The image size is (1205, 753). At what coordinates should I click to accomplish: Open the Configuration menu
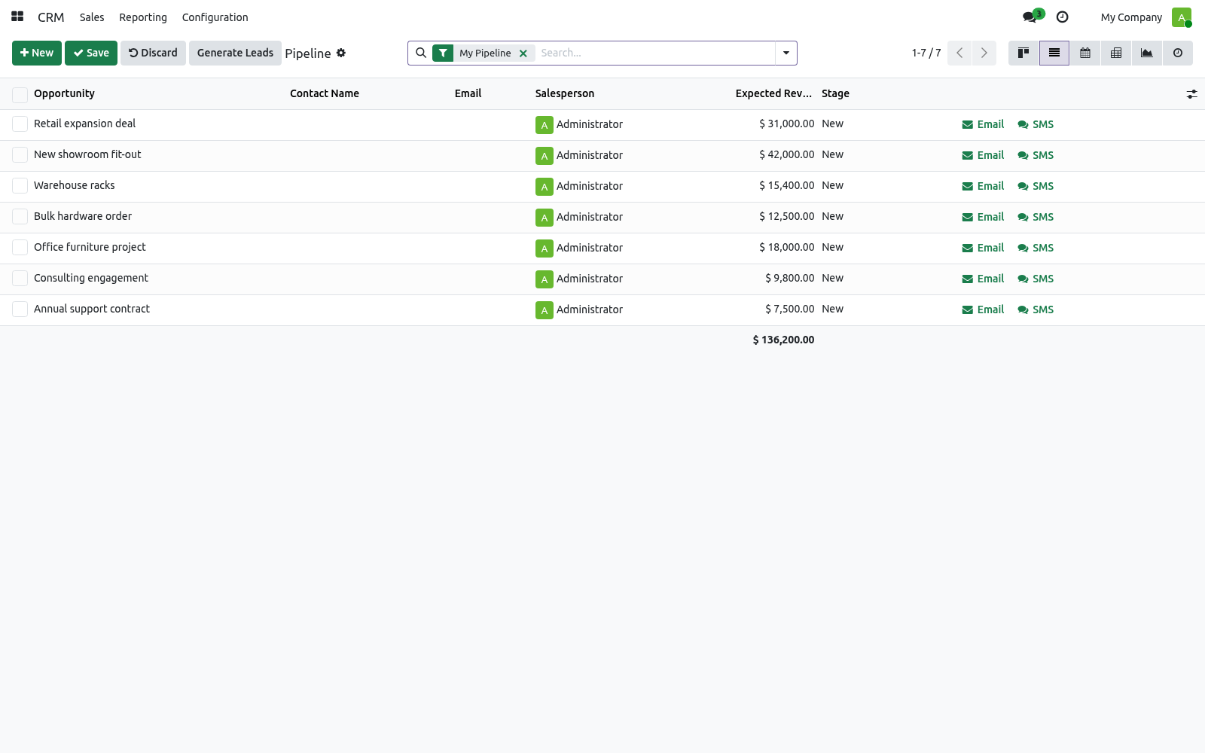coord(215,17)
